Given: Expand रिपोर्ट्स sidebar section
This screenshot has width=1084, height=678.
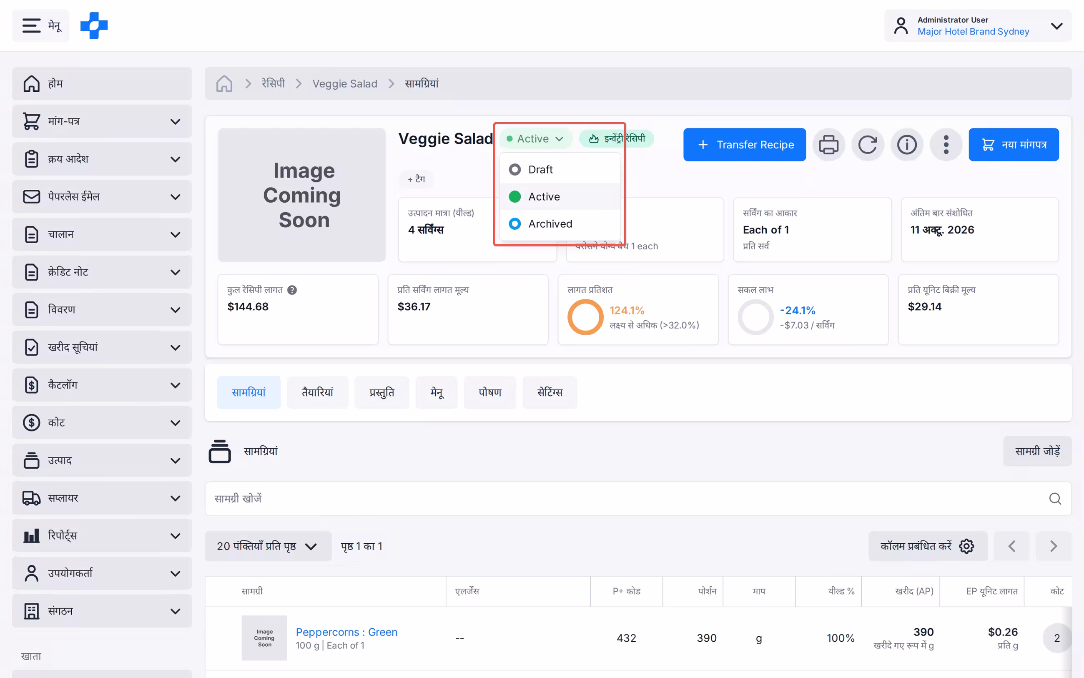Looking at the screenshot, I should (102, 536).
